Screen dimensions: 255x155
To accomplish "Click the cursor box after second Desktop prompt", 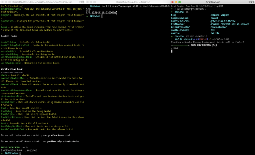I will (x=102, y=16).
